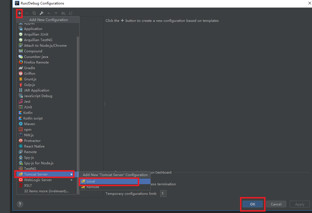Click the JUnit icon

pos(21,107)
